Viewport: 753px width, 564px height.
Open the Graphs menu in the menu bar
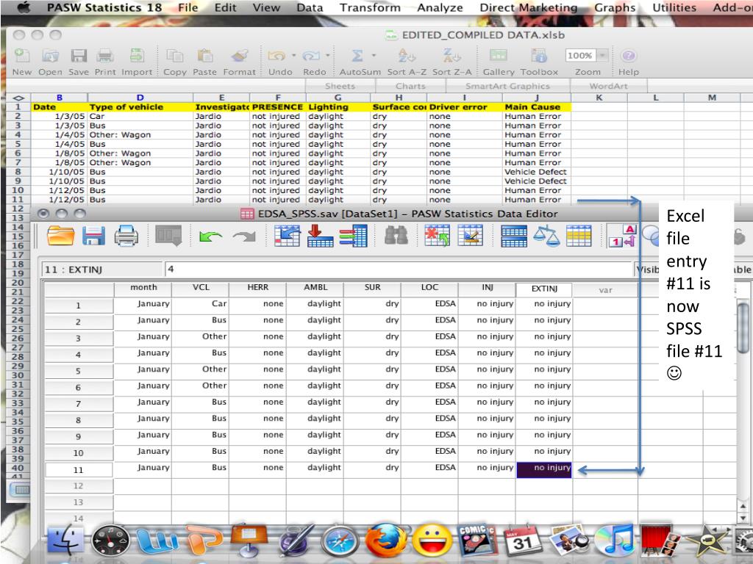(615, 7)
